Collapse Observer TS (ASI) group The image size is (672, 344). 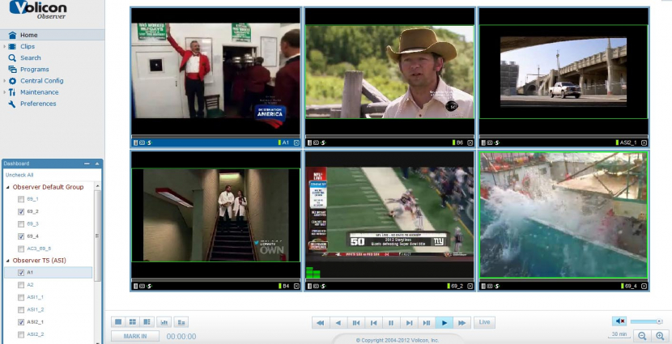pos(8,261)
